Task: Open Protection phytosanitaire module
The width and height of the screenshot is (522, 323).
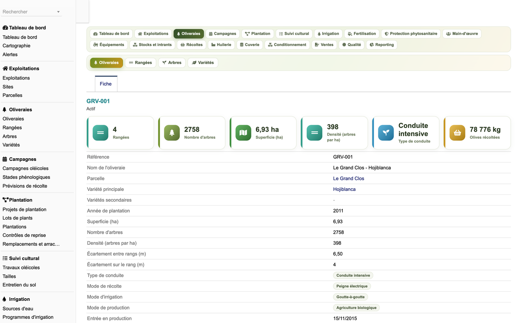Action: tap(411, 33)
